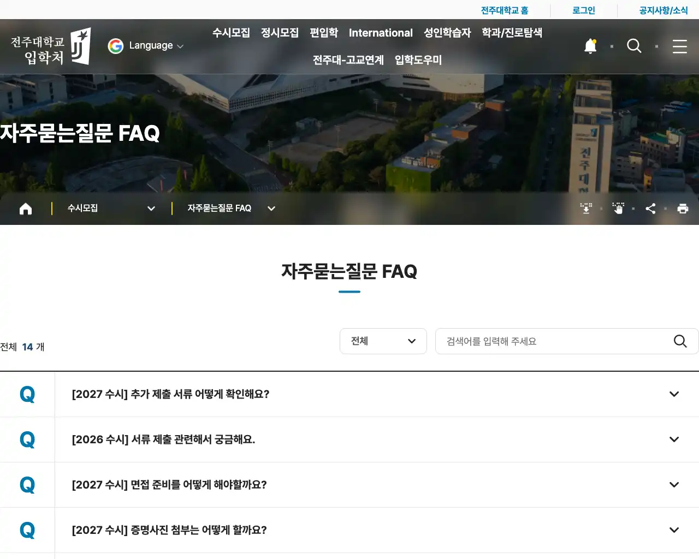Open the International menu
Screen dimensions: 699x559
tap(381, 33)
